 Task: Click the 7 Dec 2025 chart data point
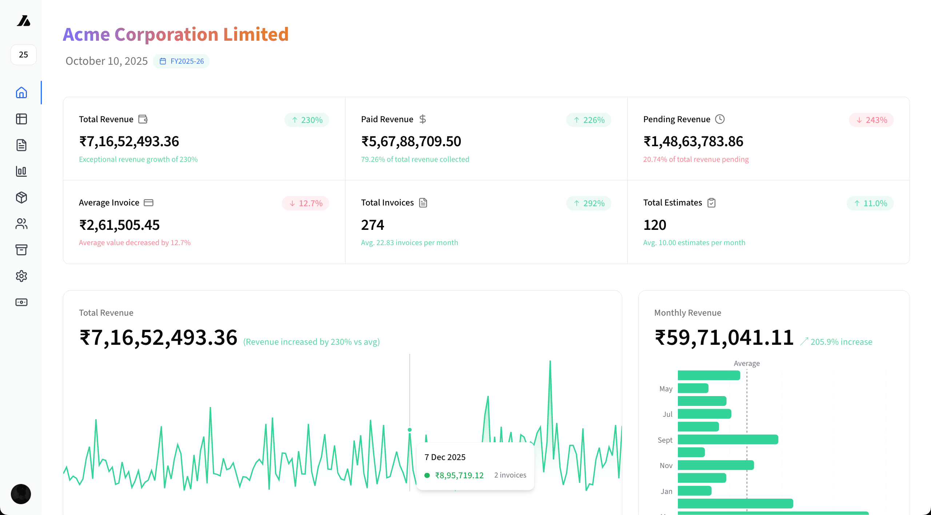tap(410, 430)
